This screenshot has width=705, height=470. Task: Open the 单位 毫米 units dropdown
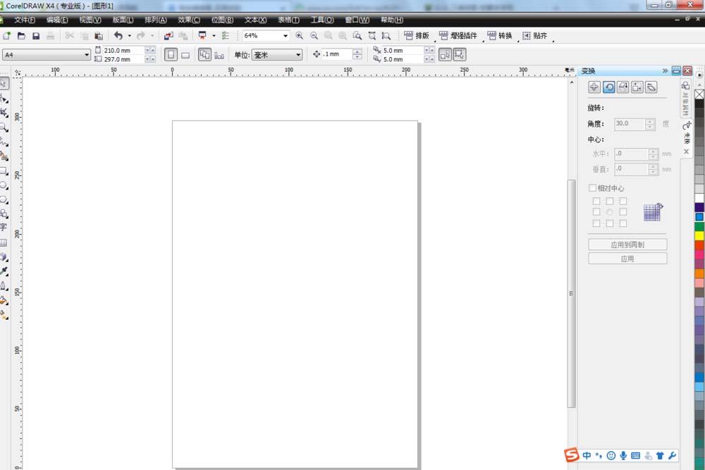click(x=298, y=55)
